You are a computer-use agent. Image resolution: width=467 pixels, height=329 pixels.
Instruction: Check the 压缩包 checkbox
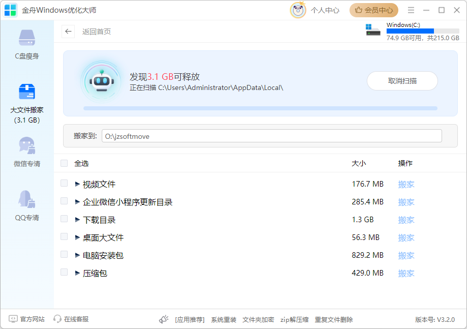64,273
